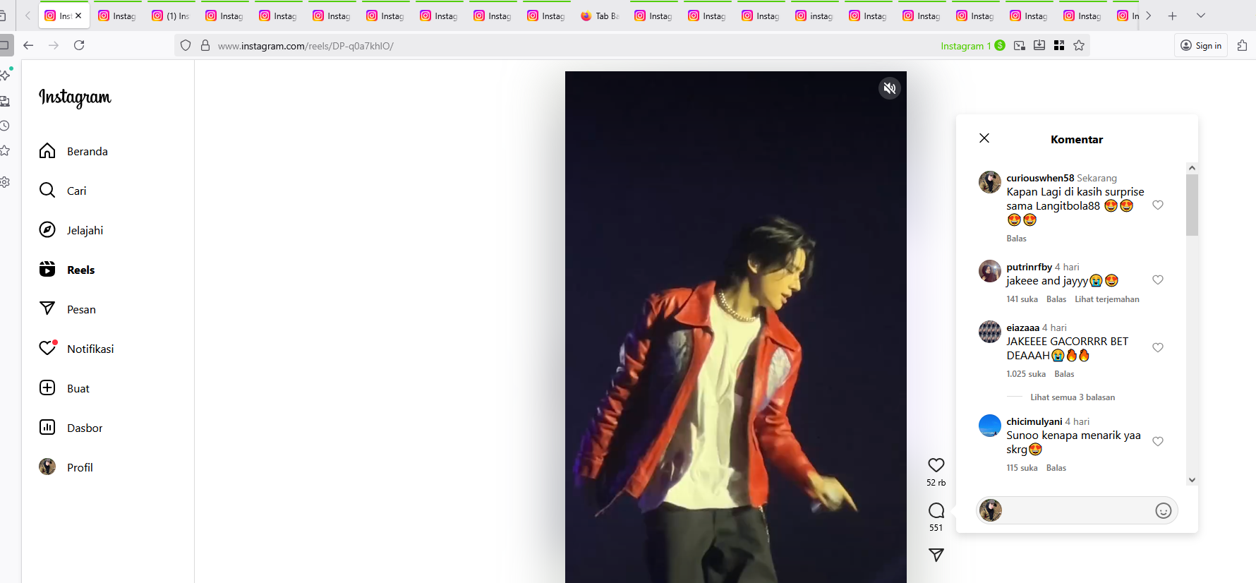
Task: Open list all tabs dropdown
Action: click(x=1201, y=16)
